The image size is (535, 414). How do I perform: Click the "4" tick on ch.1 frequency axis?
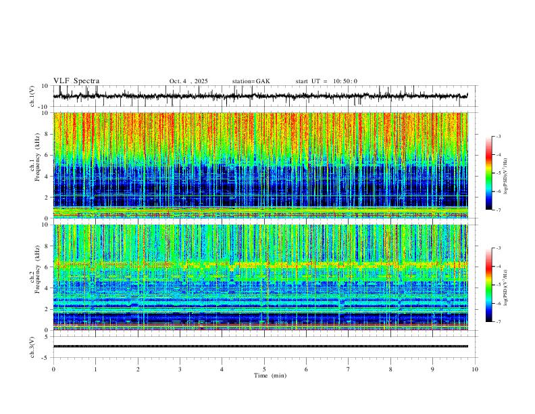click(47, 177)
